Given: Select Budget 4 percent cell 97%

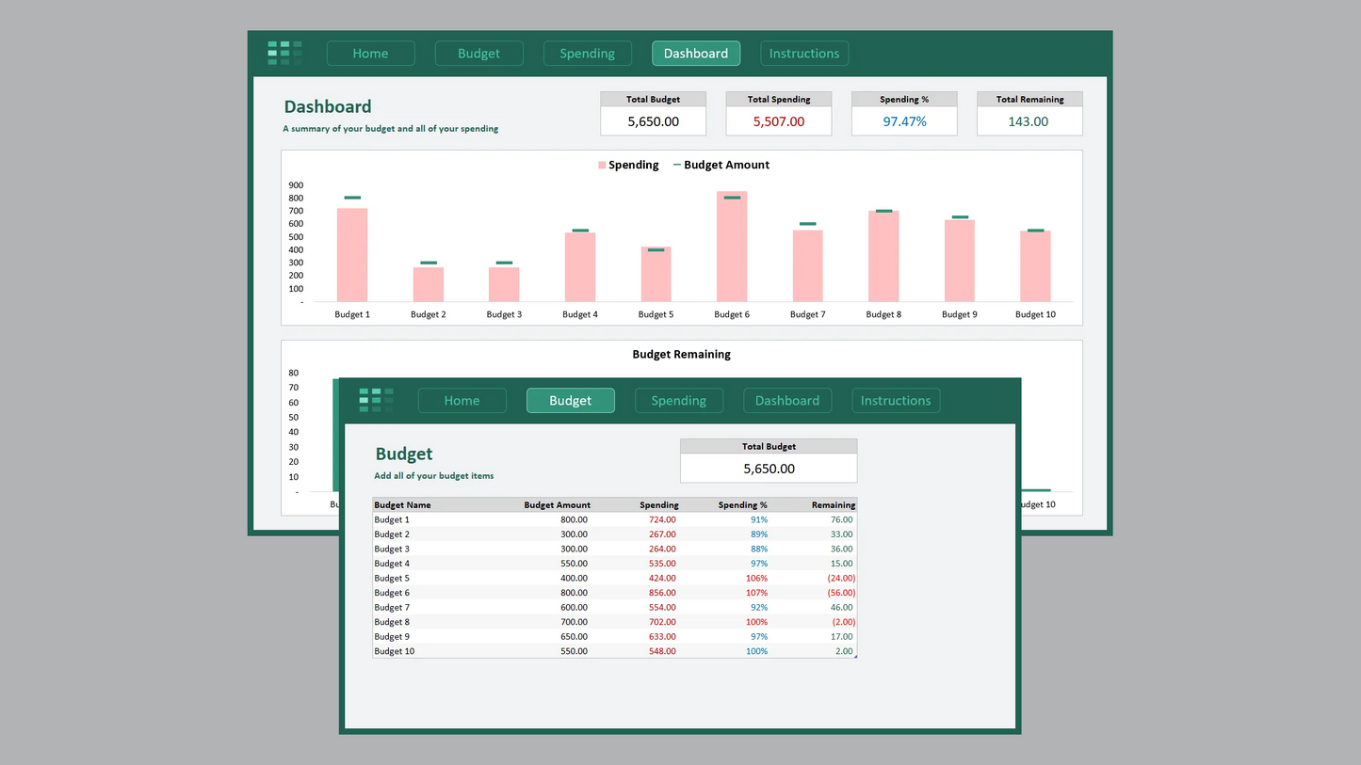Looking at the screenshot, I should tap(759, 564).
